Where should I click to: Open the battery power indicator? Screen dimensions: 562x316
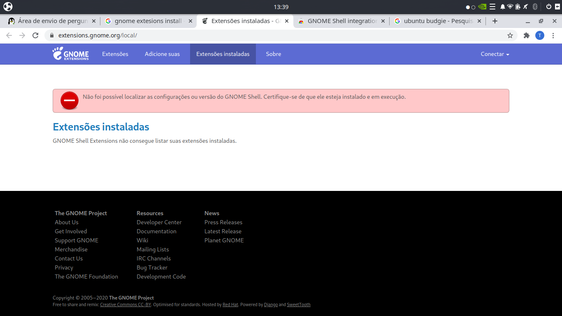(518, 7)
